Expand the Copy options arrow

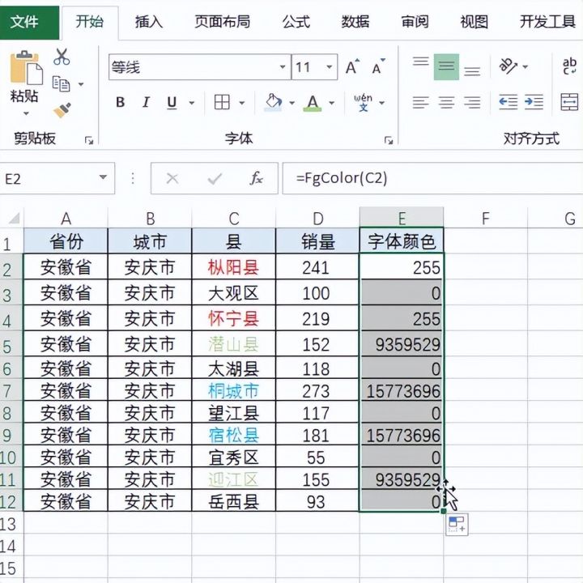[x=81, y=84]
